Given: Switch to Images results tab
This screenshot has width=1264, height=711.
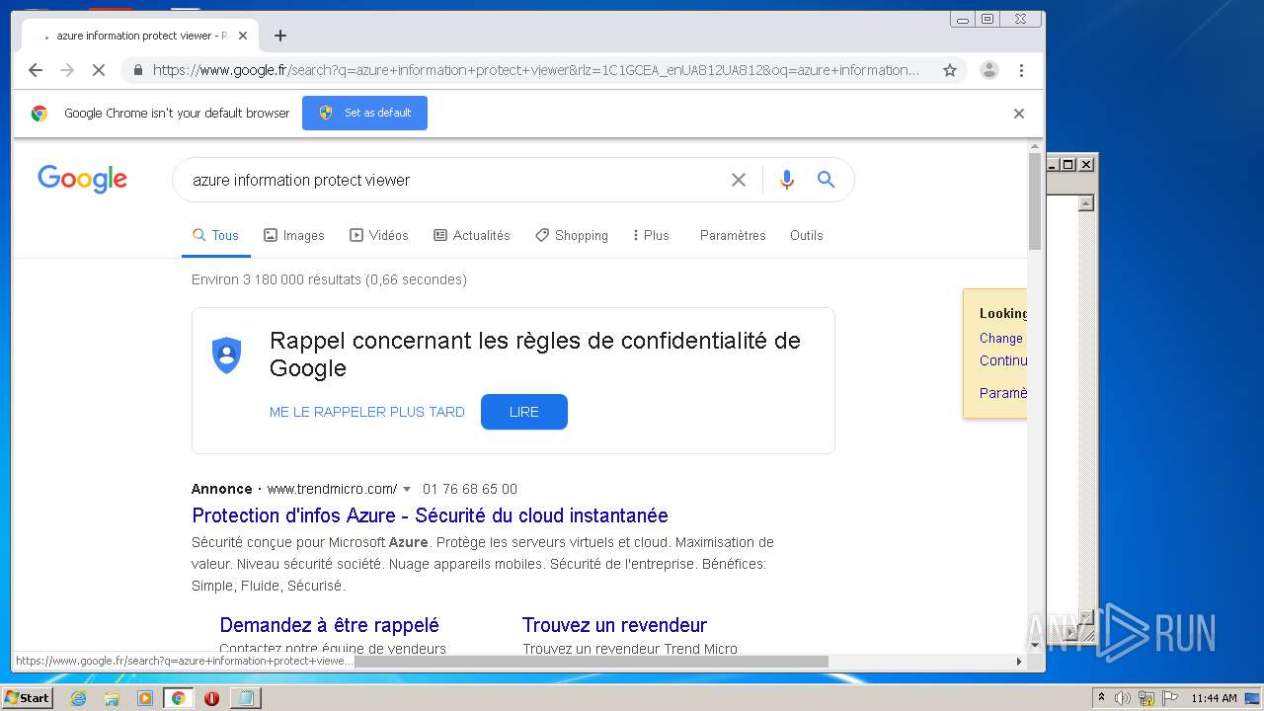Looking at the screenshot, I should [x=293, y=235].
